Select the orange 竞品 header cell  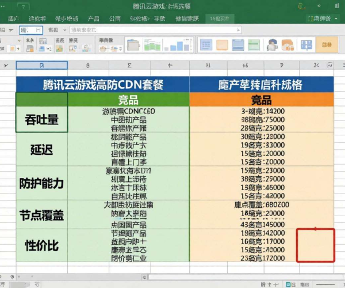(262, 100)
